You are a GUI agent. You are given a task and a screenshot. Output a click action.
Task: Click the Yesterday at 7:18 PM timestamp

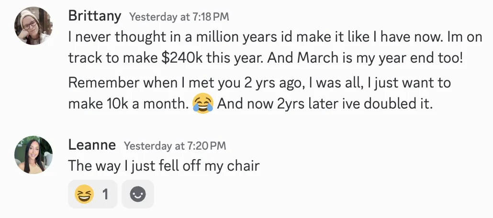click(179, 17)
